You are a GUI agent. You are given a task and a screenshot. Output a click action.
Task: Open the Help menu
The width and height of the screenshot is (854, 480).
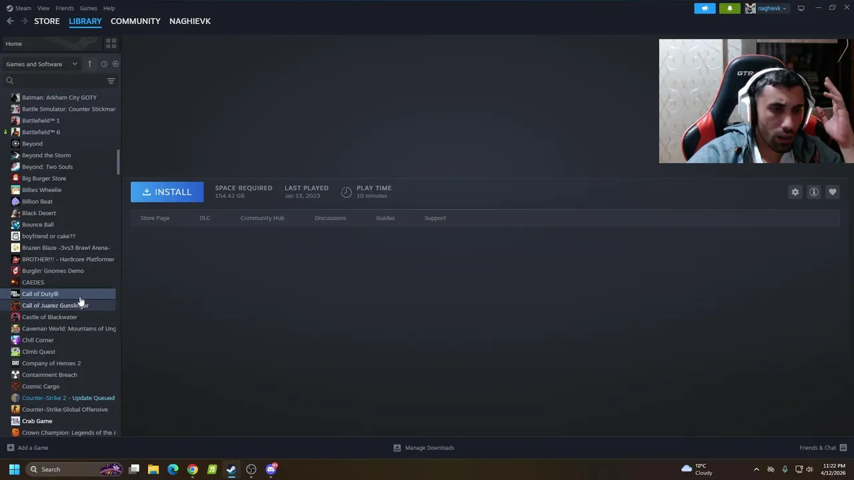pos(109,8)
